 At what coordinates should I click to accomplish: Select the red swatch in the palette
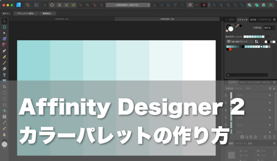pos(230,49)
